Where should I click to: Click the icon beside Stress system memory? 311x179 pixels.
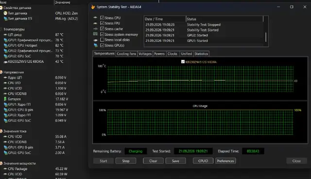coord(95,34)
